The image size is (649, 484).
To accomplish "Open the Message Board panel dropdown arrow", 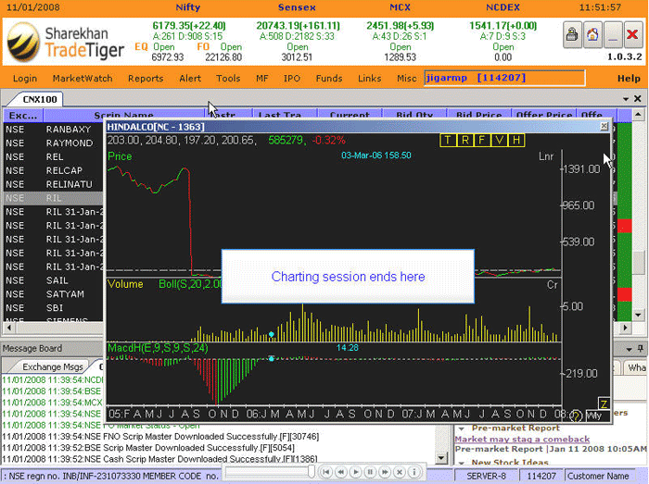I will tap(630, 350).
